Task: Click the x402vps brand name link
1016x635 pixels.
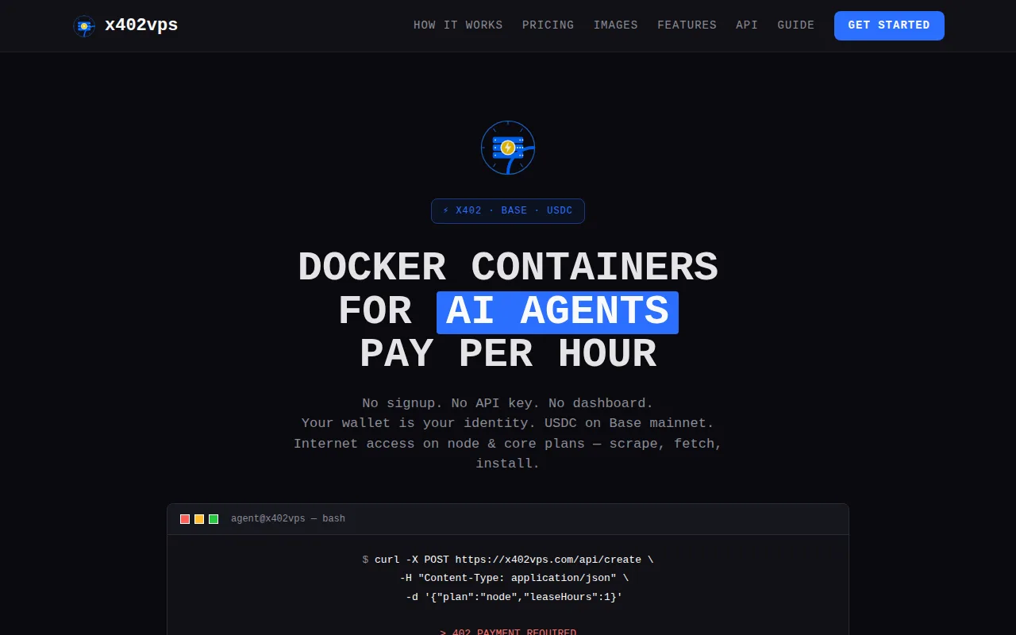Action: (x=141, y=25)
